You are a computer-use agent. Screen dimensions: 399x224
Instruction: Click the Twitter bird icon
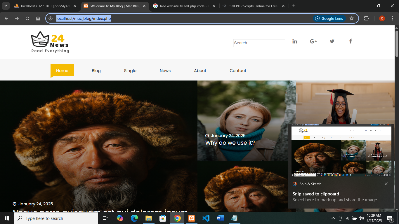pyautogui.click(x=332, y=41)
